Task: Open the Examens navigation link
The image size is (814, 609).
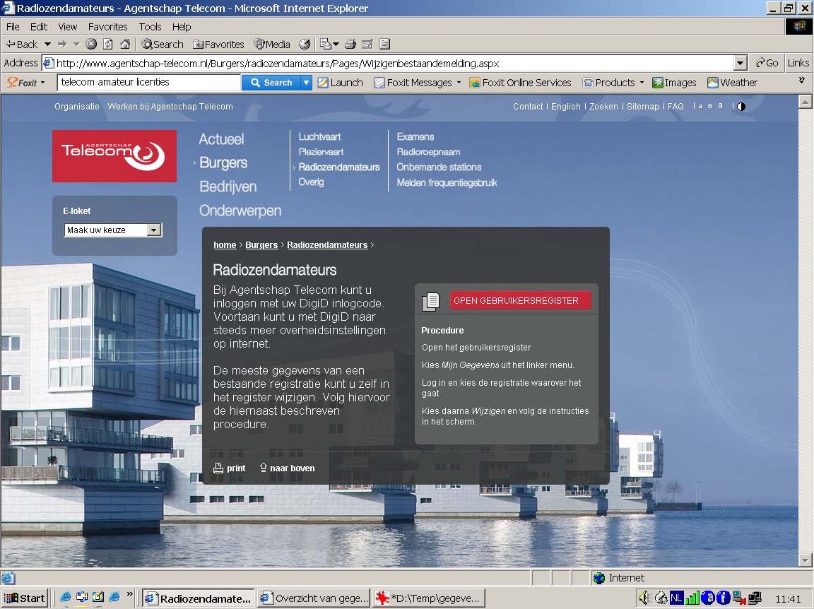Action: coord(415,137)
